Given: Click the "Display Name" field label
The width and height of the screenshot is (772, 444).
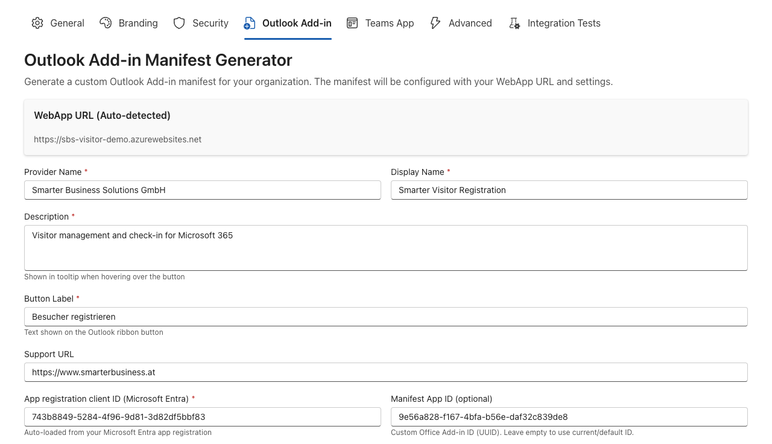Looking at the screenshot, I should point(417,172).
